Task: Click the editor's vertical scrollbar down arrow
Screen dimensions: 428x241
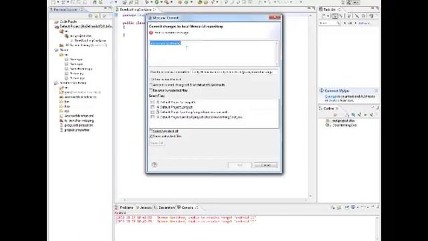Action: [x=310, y=196]
